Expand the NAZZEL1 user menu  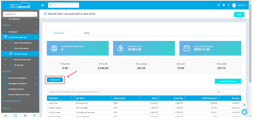(239, 5)
